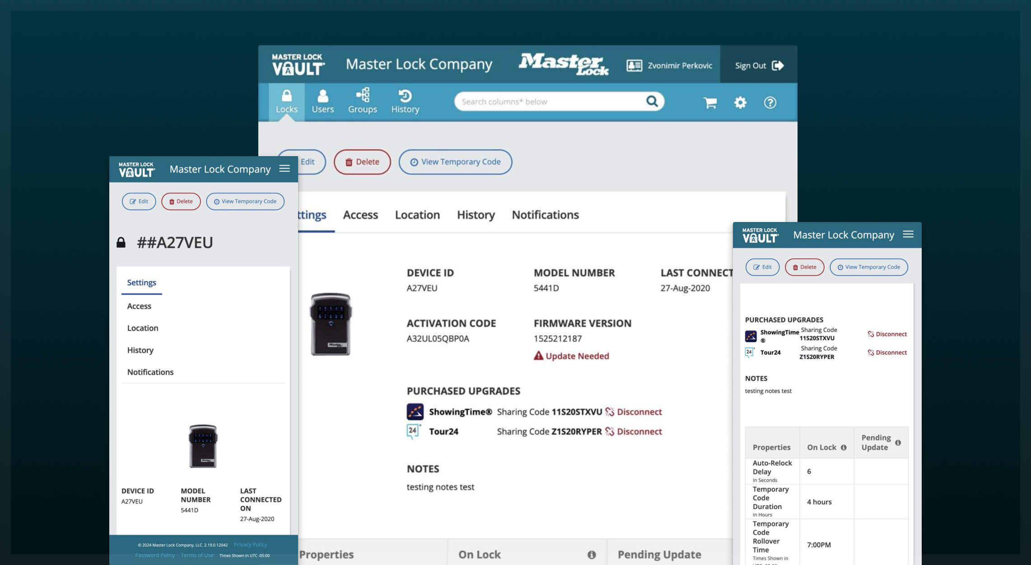The width and height of the screenshot is (1031, 565).
Task: Click Edit button in left mobile panel
Action: coord(139,201)
